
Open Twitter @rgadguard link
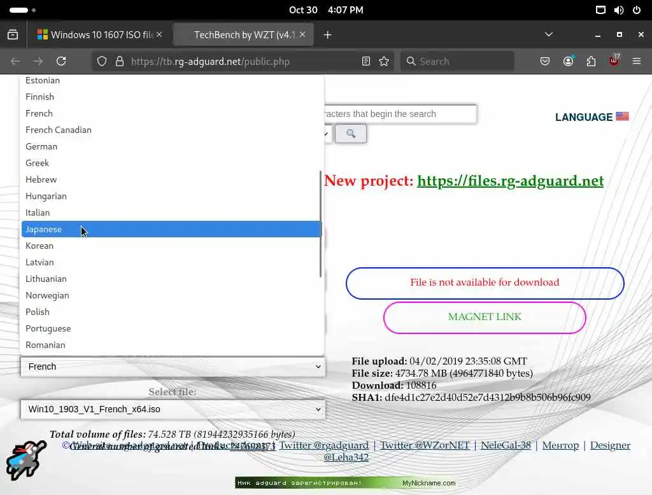click(x=324, y=445)
